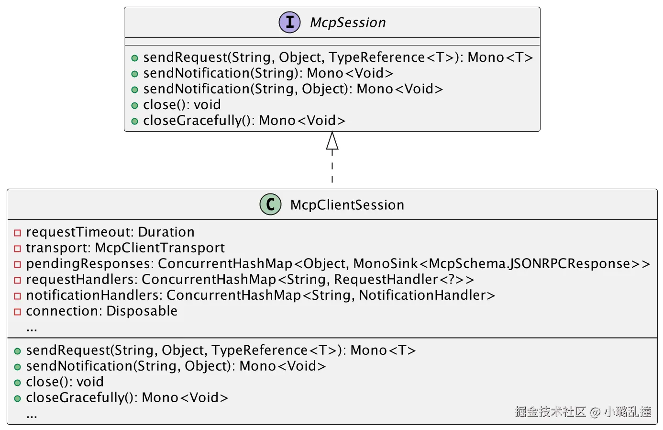Click the red square beside pendingResponses field
The image size is (663, 430).
[18, 264]
